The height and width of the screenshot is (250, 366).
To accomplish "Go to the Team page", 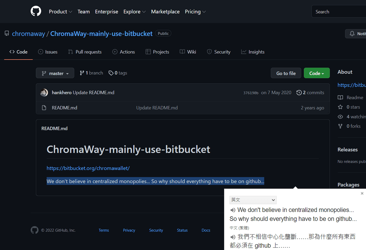I will coord(84,11).
